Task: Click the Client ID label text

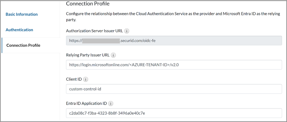Action: pyautogui.click(x=74, y=79)
